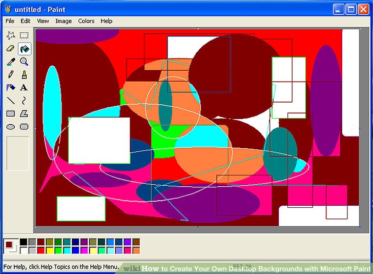Open the File menu
The image size is (373, 274).
[10, 21]
